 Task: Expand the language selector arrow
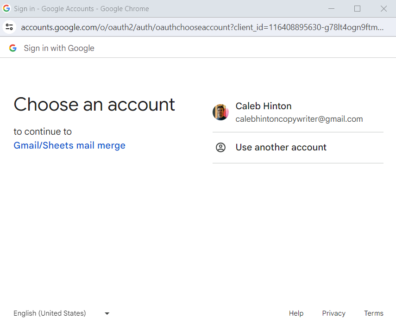(x=107, y=313)
